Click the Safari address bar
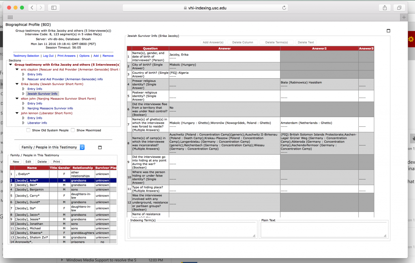This screenshot has width=415, height=263. [x=205, y=8]
